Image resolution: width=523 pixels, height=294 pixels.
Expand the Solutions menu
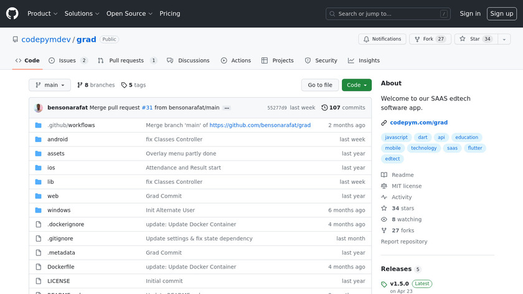82,14
